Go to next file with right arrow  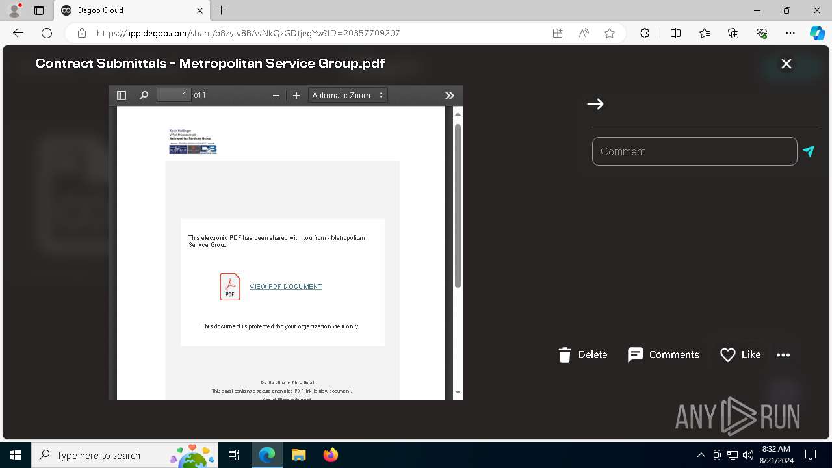click(595, 104)
